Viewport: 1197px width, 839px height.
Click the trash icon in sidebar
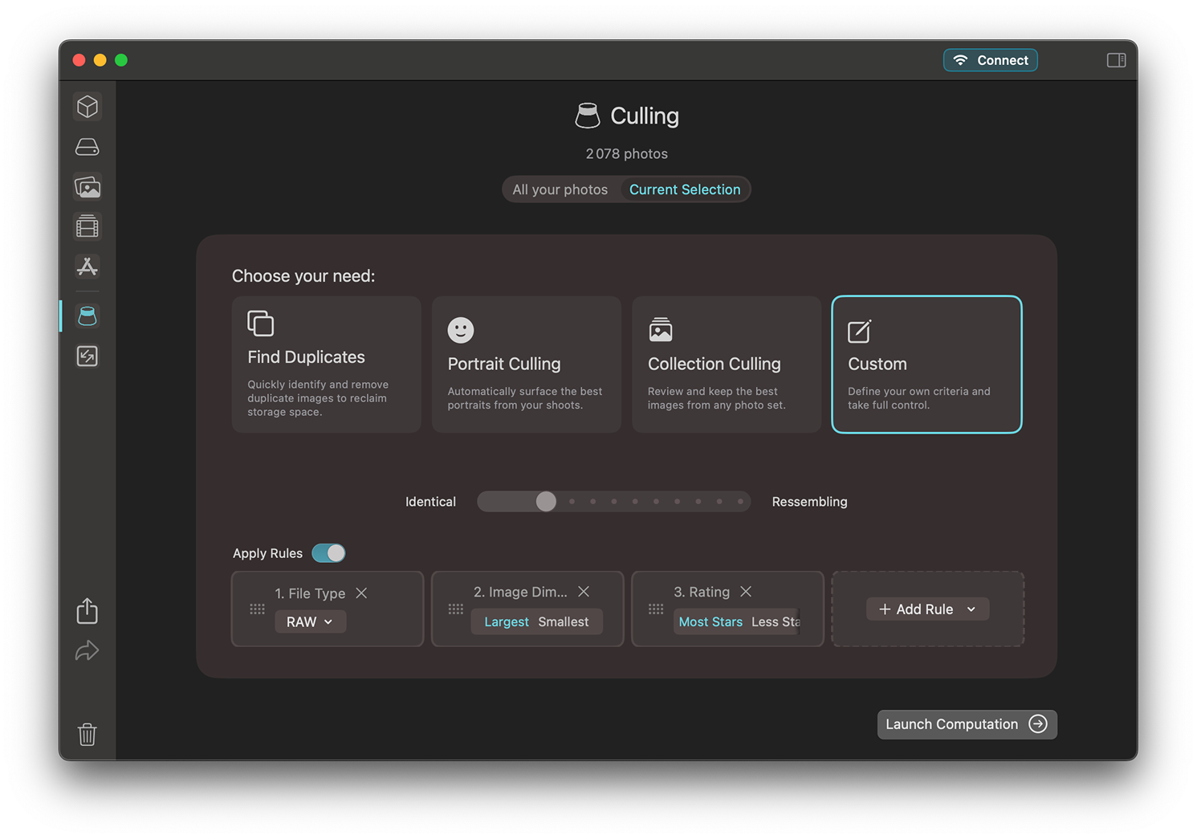click(x=88, y=734)
